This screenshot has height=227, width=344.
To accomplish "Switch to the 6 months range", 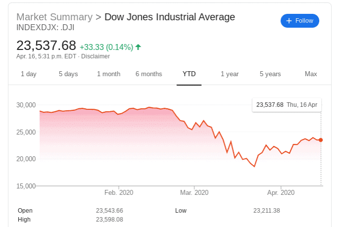I will 149,74.
